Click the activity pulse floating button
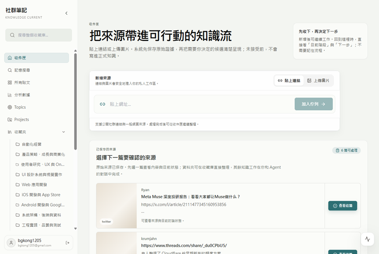 tap(368, 239)
